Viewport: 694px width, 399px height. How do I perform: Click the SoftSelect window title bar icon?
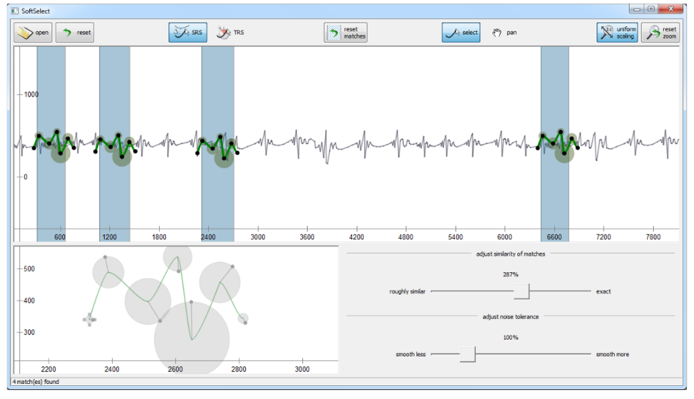tap(14, 11)
